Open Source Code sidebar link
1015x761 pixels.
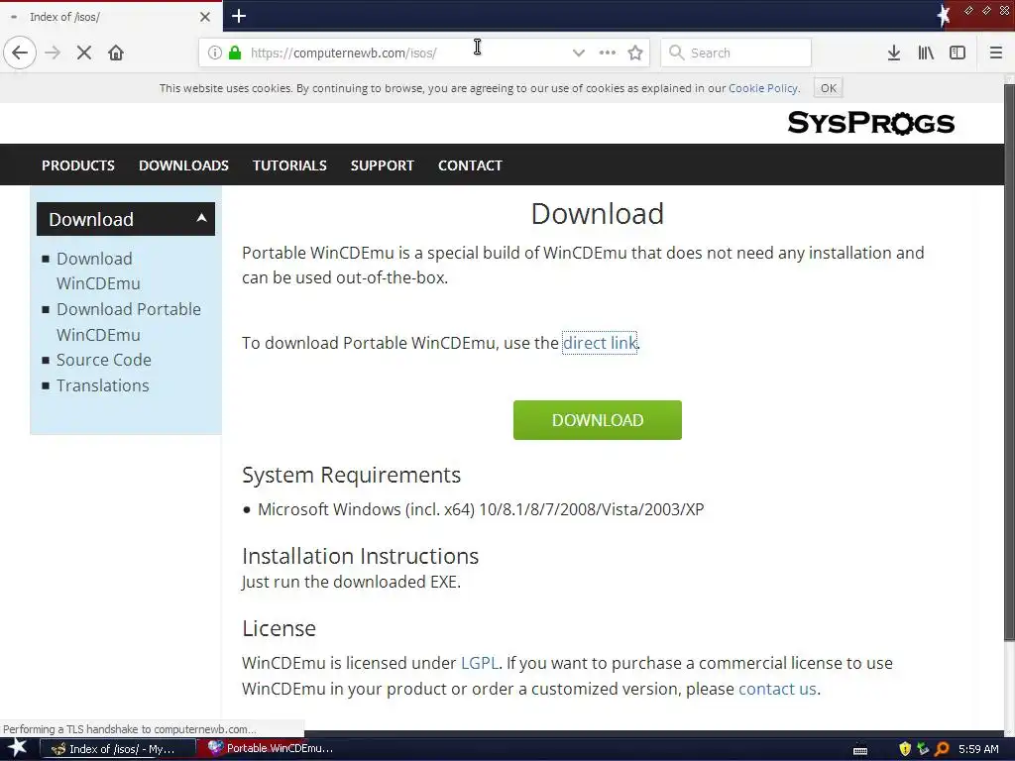[103, 360]
